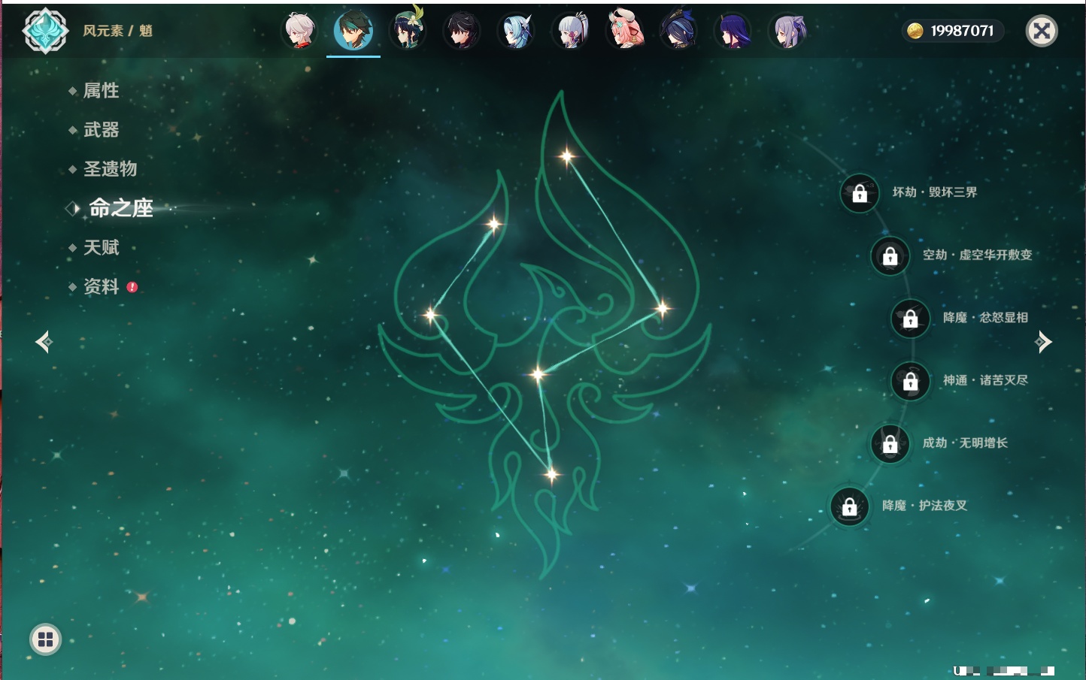Click lock icon for 空劫·虚空华开敷变
The height and width of the screenshot is (680, 1086).
point(890,255)
